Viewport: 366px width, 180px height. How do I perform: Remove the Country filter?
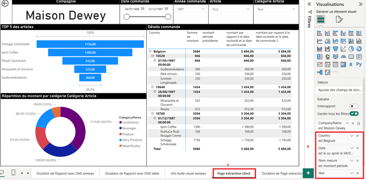(357, 136)
